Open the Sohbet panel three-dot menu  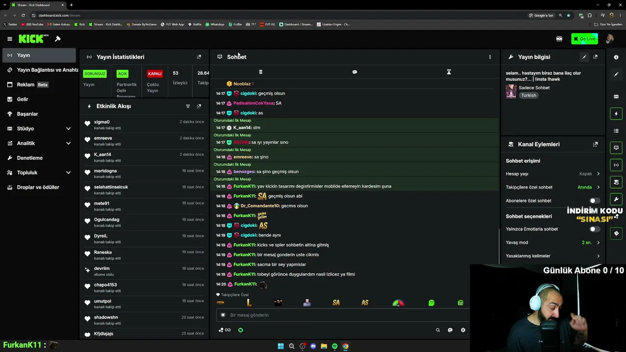pos(490,57)
